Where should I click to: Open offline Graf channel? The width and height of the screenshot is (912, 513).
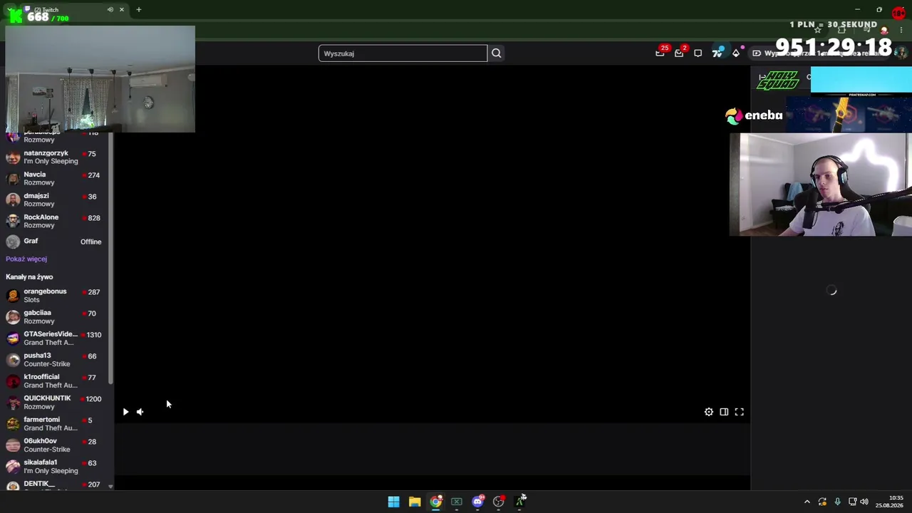coord(56,242)
